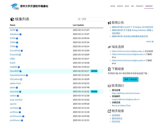Click the file download icon by 下载链接
This screenshot has width=164, height=123.
[109, 69]
